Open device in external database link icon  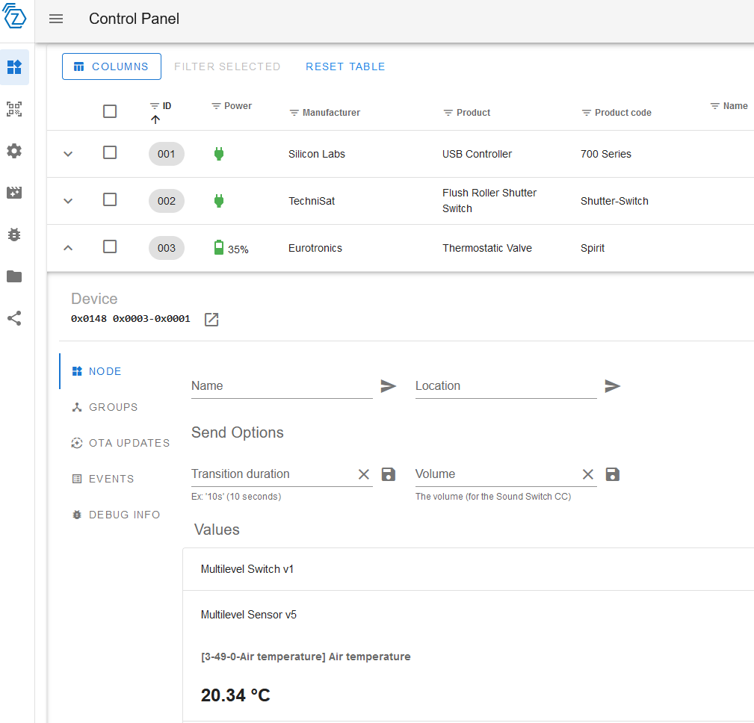[x=211, y=320]
